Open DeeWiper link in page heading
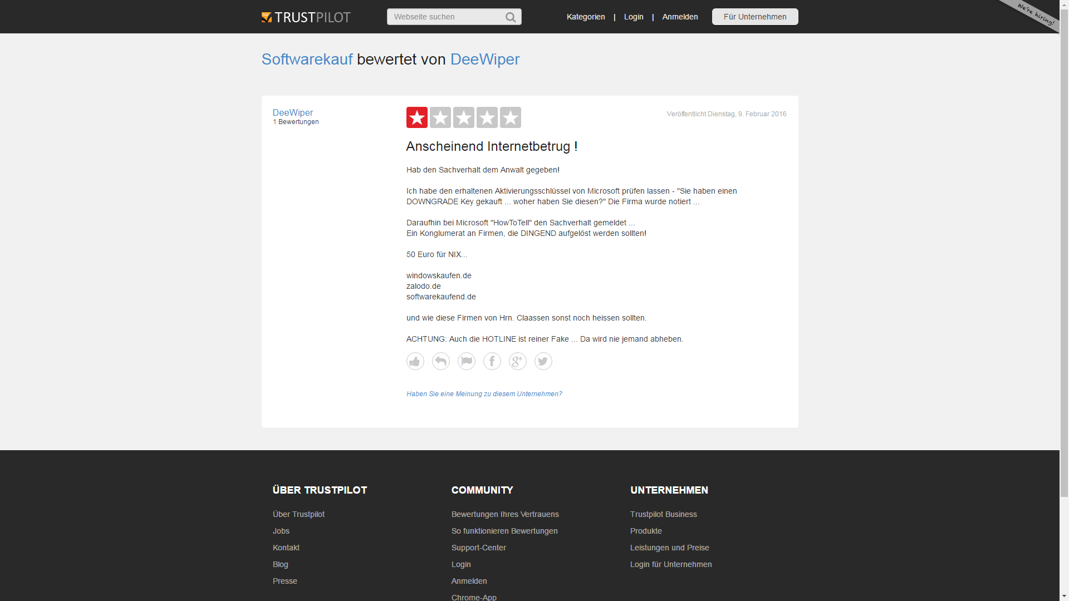Viewport: 1069px width, 601px height. coord(485,59)
